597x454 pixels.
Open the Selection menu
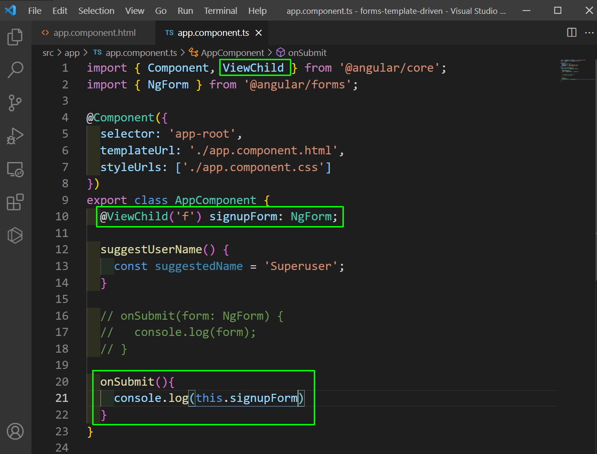click(x=96, y=11)
